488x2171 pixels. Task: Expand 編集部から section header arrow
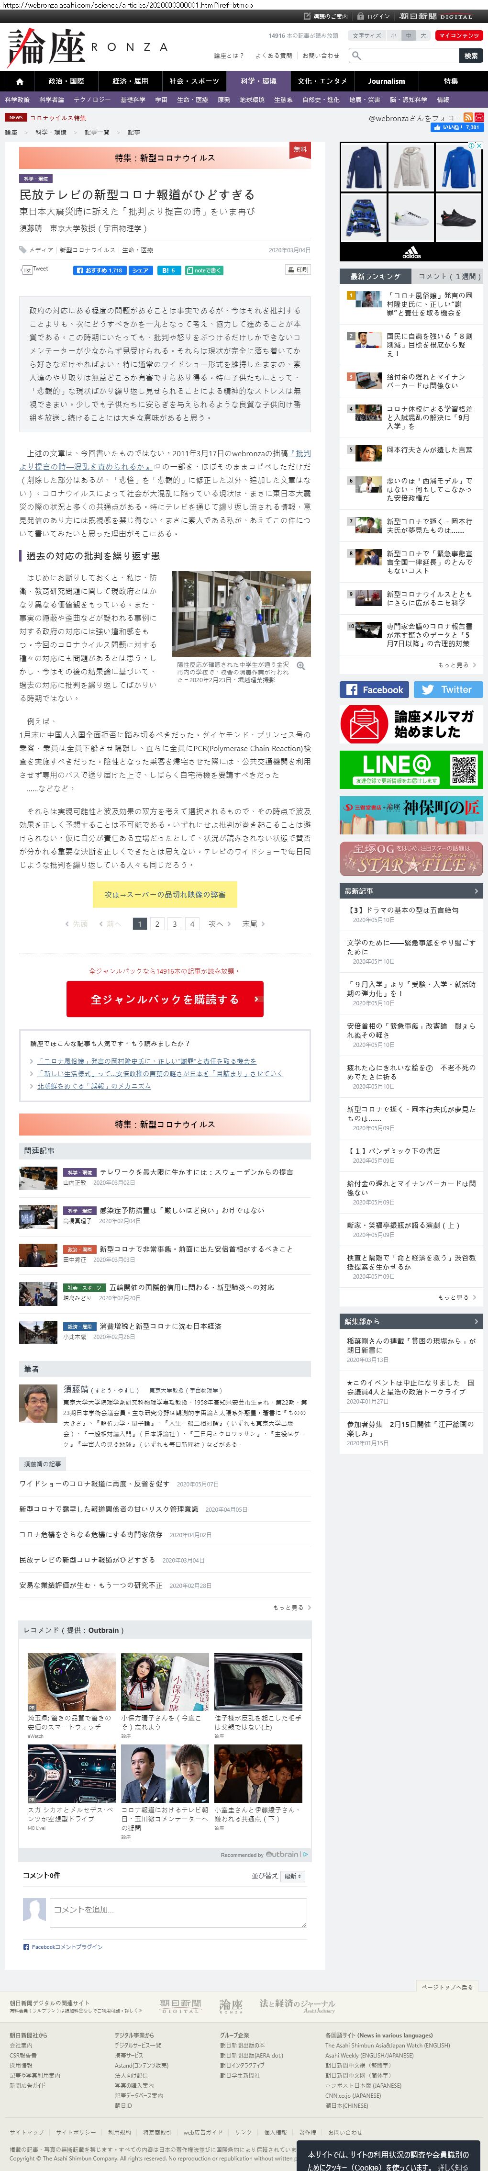pyautogui.click(x=476, y=1321)
